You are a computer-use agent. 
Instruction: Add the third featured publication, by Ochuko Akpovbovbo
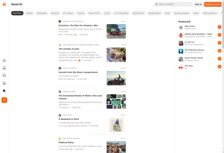(220, 43)
